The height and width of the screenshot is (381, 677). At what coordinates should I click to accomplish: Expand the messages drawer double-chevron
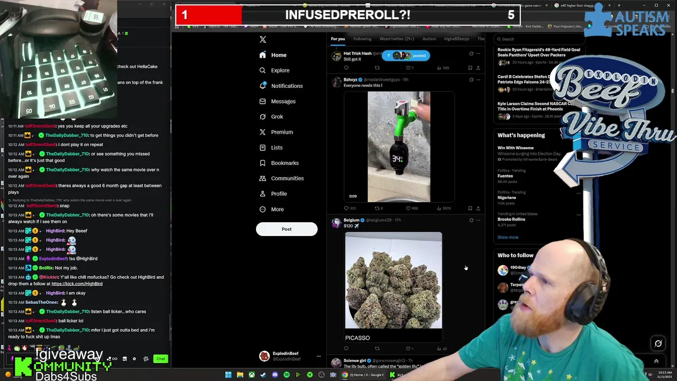click(x=656, y=361)
